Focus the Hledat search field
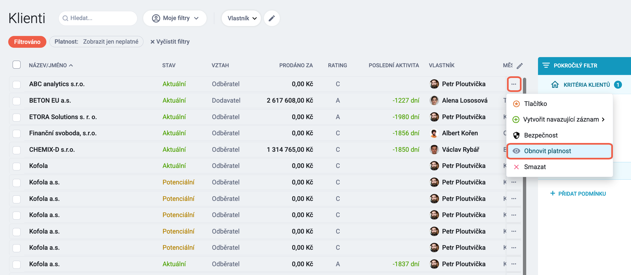The image size is (631, 275). tap(98, 18)
